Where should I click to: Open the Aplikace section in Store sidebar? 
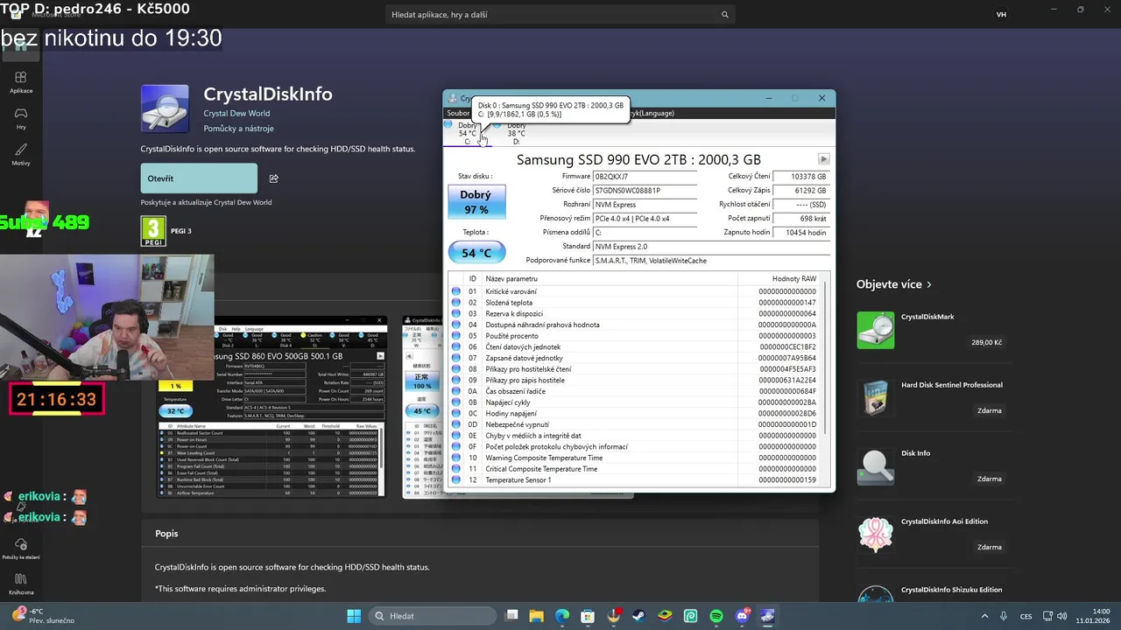(x=21, y=82)
